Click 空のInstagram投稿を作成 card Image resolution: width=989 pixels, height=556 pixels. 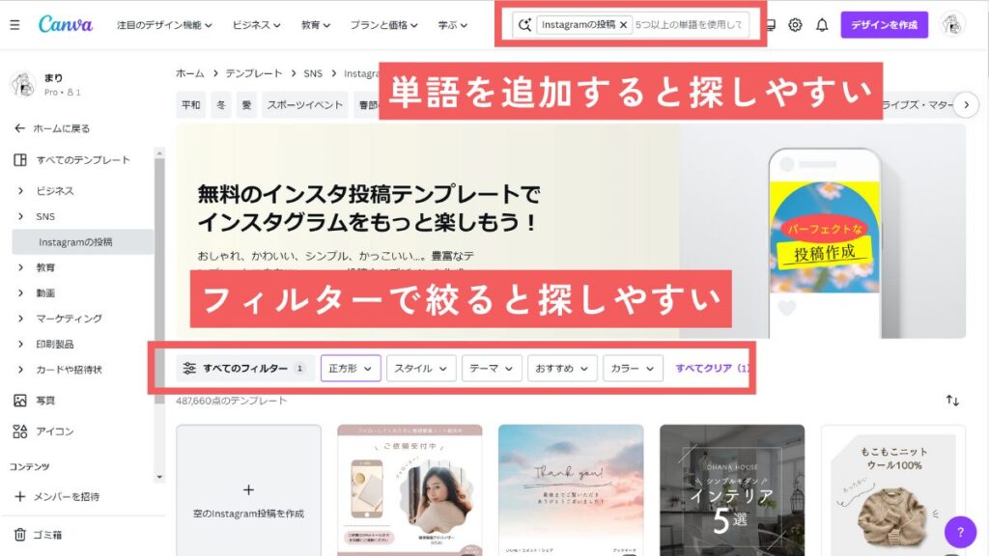248,490
